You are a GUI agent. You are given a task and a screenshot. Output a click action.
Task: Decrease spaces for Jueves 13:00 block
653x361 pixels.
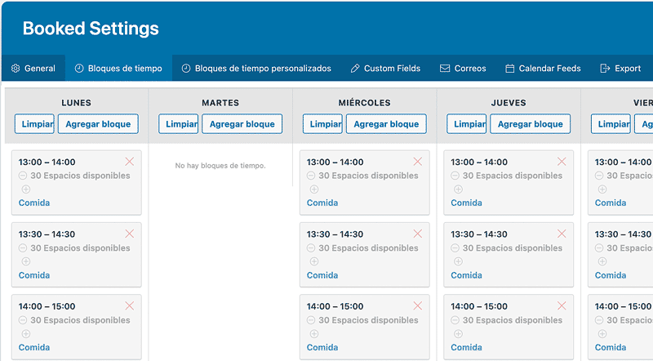455,176
